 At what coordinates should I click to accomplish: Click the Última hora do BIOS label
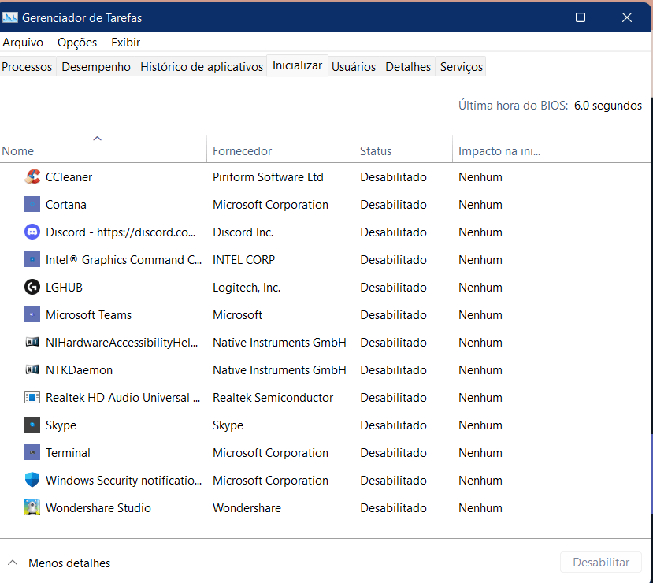point(513,106)
